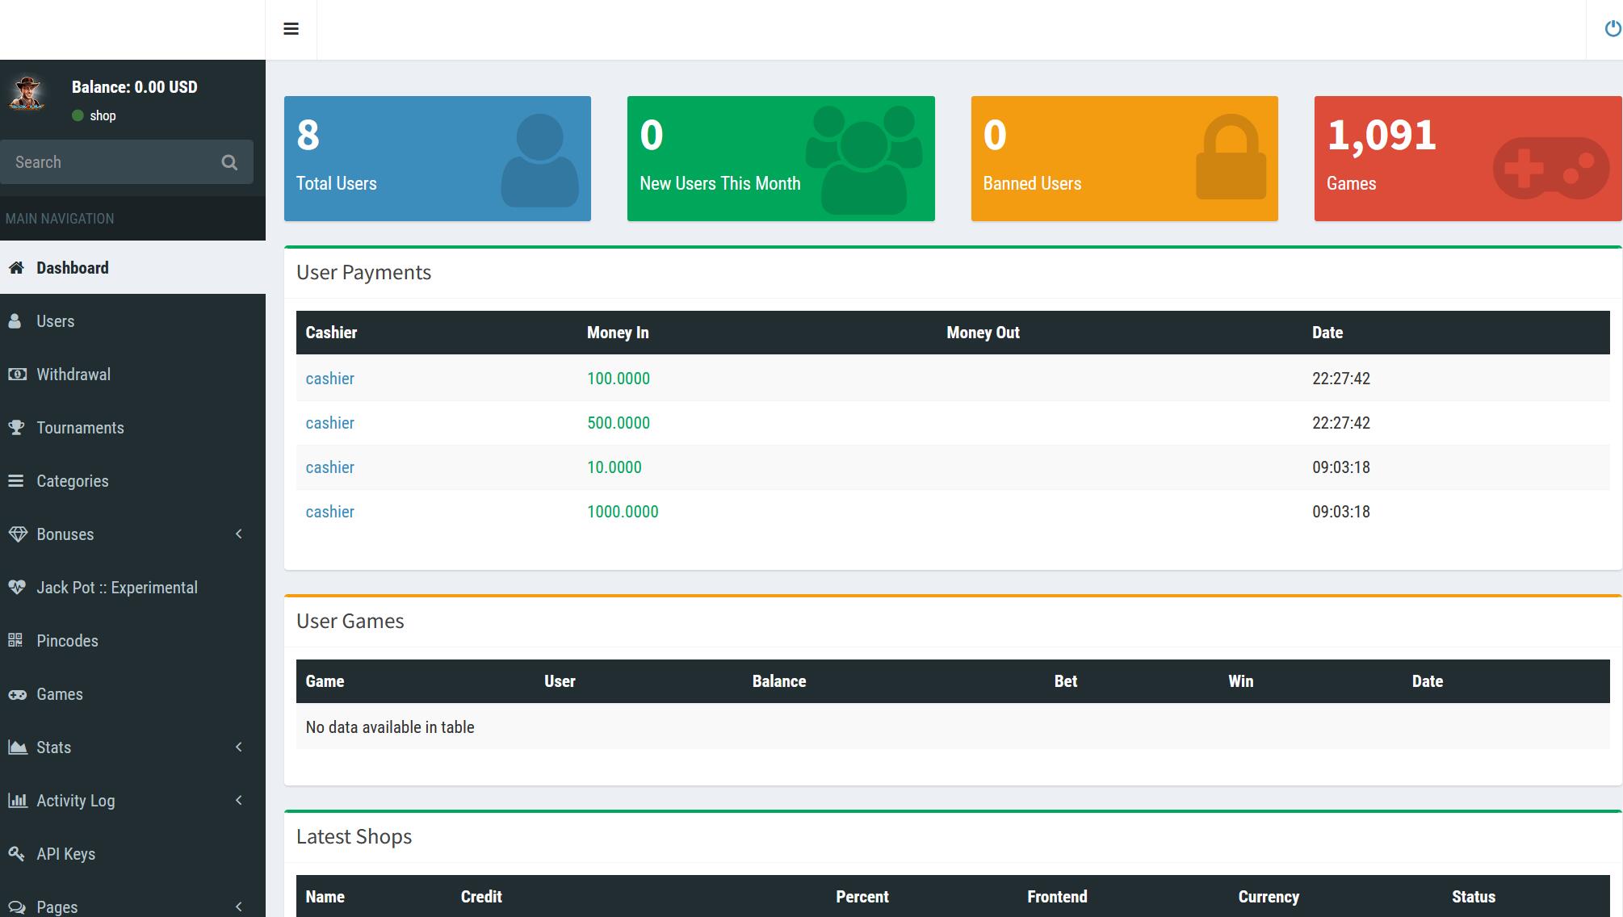Viewport: 1623px width, 917px height.
Task: Click 'No data available in table' row
Action: [953, 726]
